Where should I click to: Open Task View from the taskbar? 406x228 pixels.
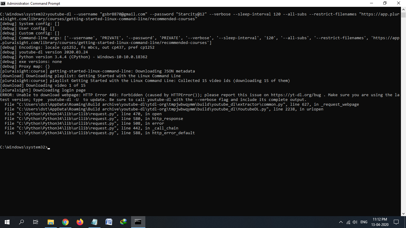[x=36, y=222]
